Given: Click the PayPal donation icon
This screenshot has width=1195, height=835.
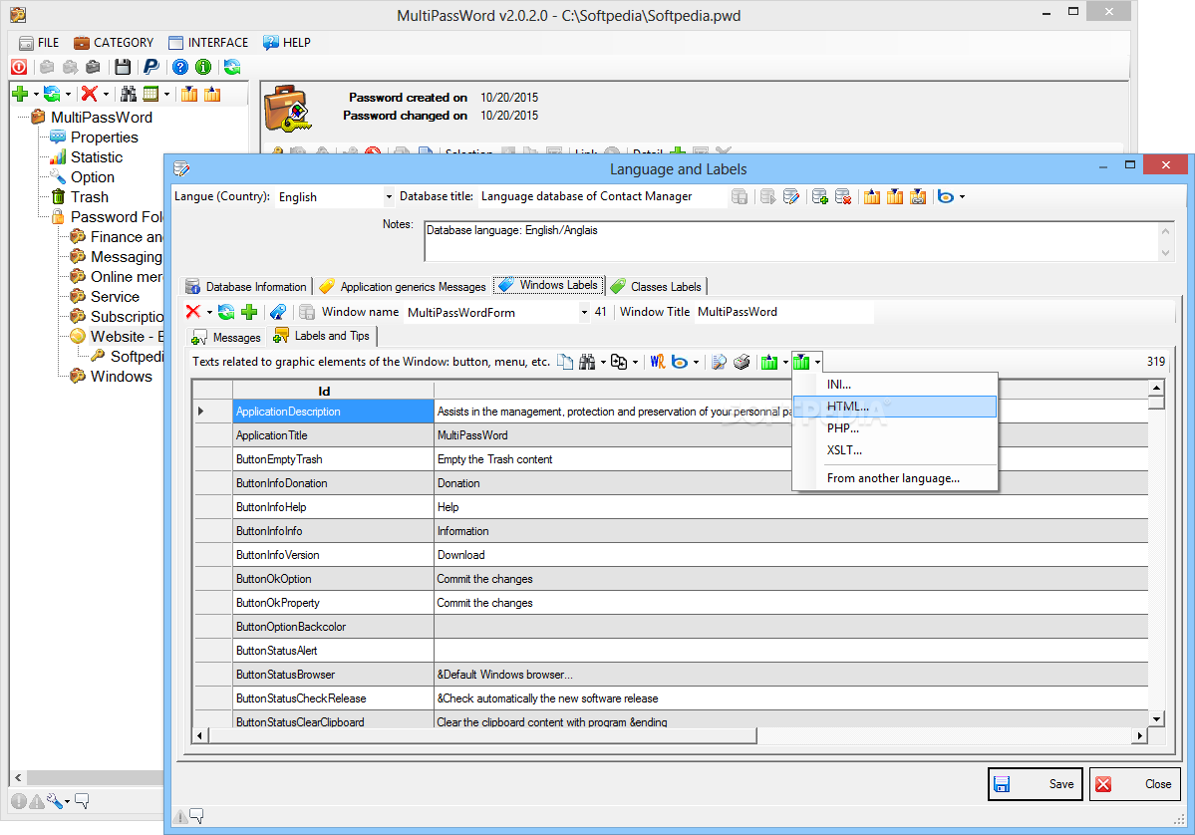Looking at the screenshot, I should tap(150, 67).
